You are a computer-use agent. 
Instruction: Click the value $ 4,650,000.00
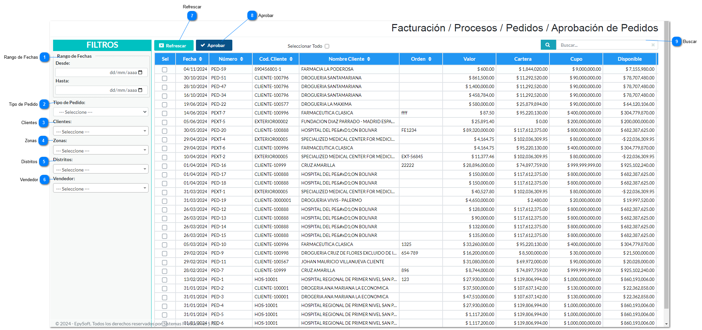pyautogui.click(x=480, y=200)
